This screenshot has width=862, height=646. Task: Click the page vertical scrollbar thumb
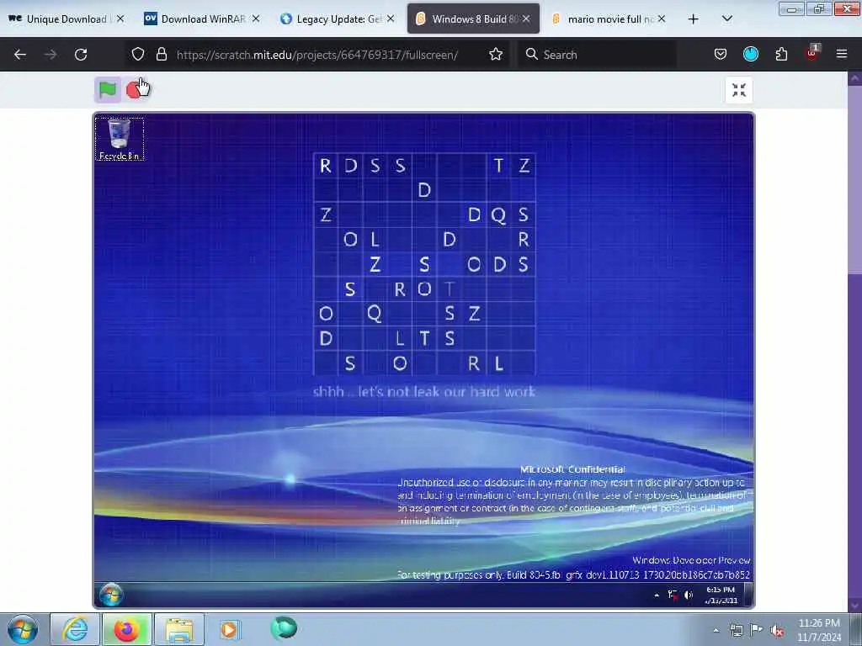point(854,178)
